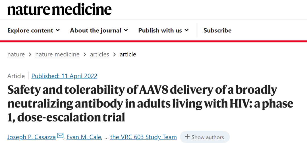This screenshot has height=147, width=307.
Task: Open author Joseph P. Casazza's profile
Action: tap(31, 137)
